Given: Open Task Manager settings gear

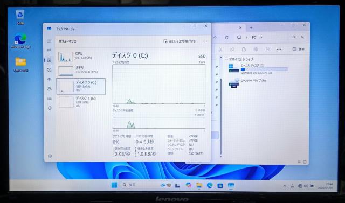Looking at the screenshot, I should click(x=50, y=156).
